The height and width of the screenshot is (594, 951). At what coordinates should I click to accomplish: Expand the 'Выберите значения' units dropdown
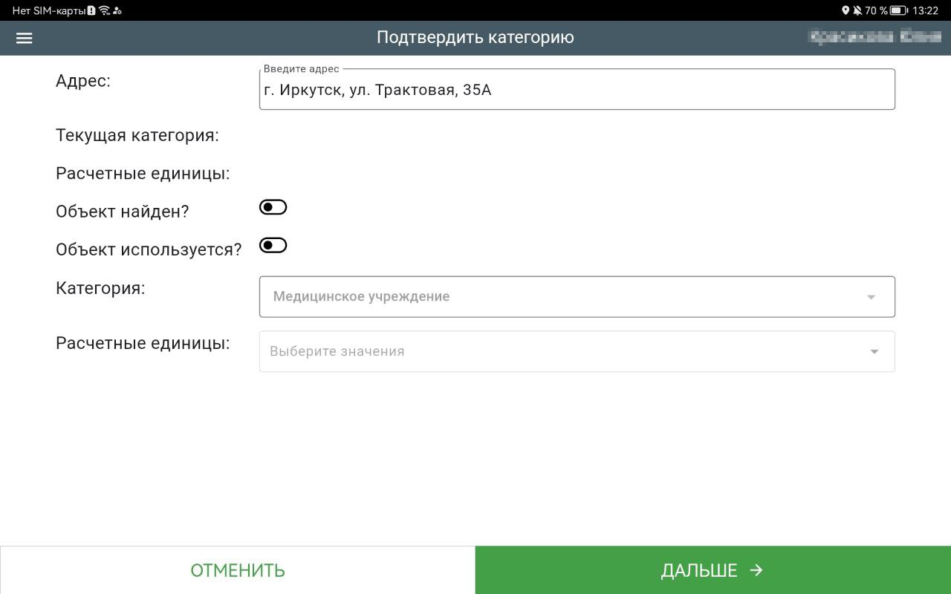tap(565, 351)
